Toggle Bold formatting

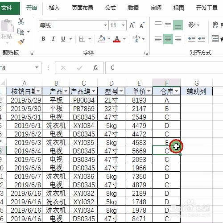(43, 39)
